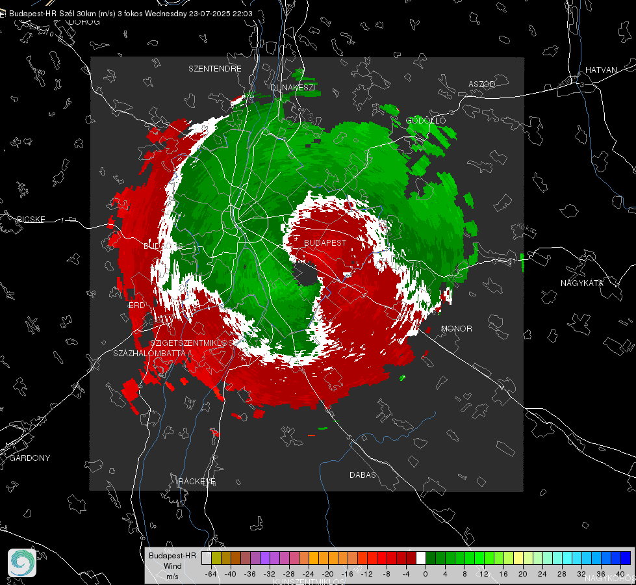This screenshot has width=636, height=585.
Task: Select the RACKEVE town label
Action: click(197, 481)
